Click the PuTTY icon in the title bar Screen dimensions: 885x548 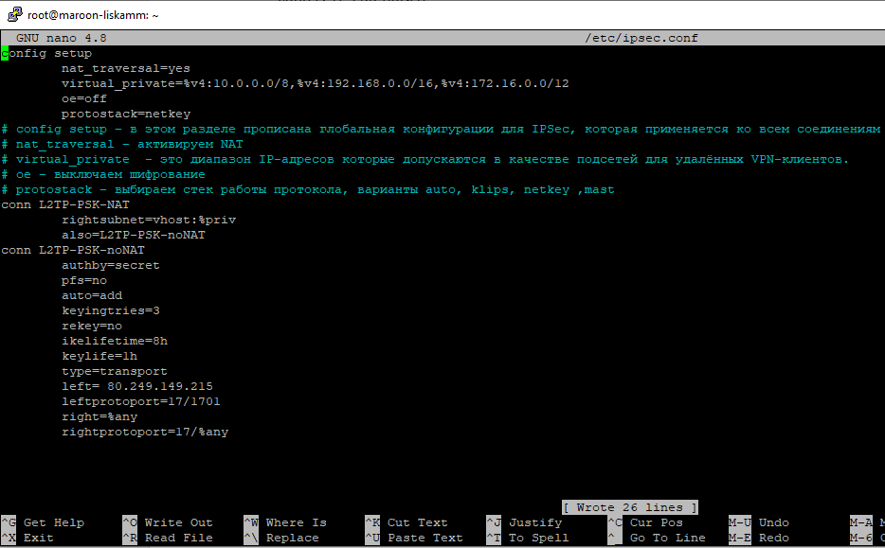(14, 14)
